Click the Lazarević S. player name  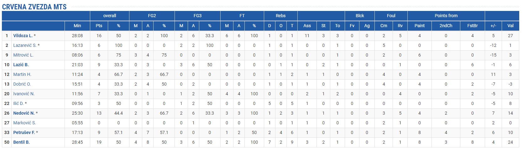tap(24, 45)
